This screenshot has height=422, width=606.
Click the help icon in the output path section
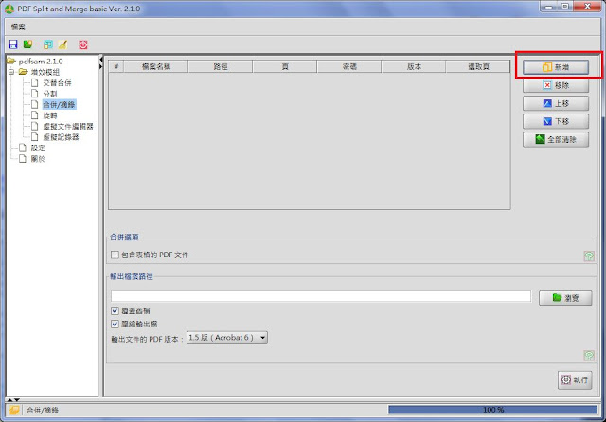coord(589,355)
